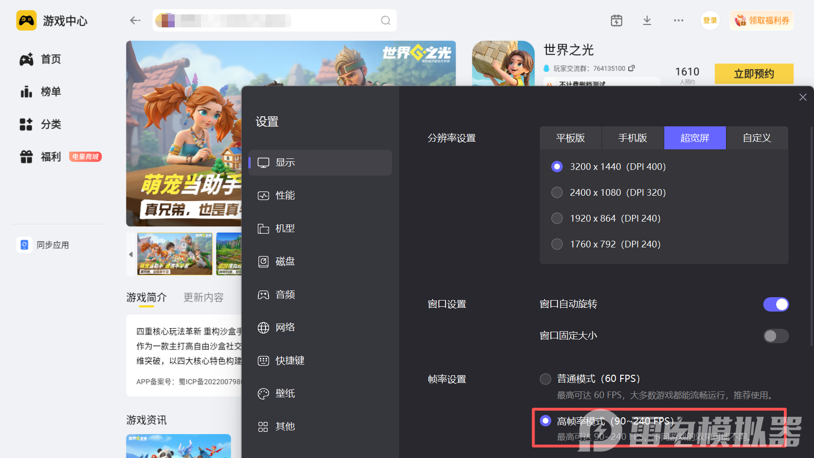Image resolution: width=814 pixels, height=458 pixels.
Task: Copy the player group number 764135100
Action: pyautogui.click(x=632, y=68)
